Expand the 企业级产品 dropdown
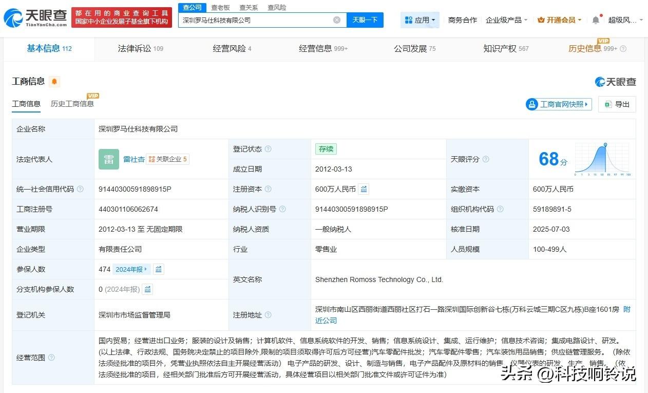Screen dimensions: 648x393 pyautogui.click(x=506, y=20)
